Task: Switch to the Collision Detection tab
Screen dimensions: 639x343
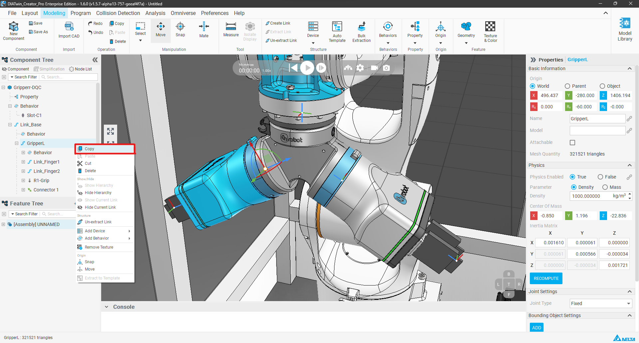Action: coord(118,13)
